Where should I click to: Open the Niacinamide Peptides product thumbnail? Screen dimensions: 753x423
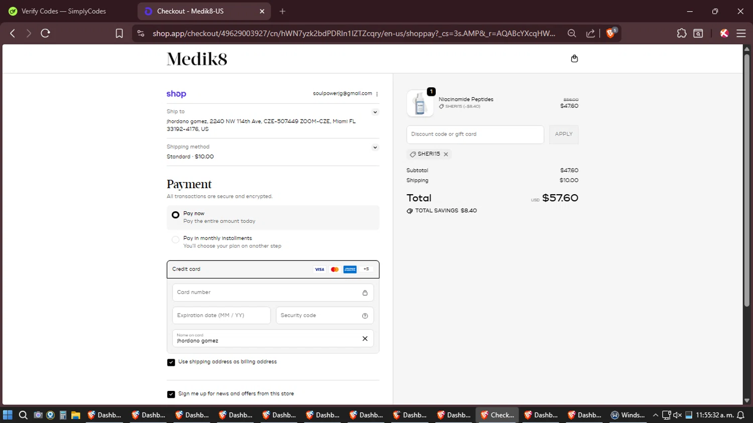click(x=420, y=103)
